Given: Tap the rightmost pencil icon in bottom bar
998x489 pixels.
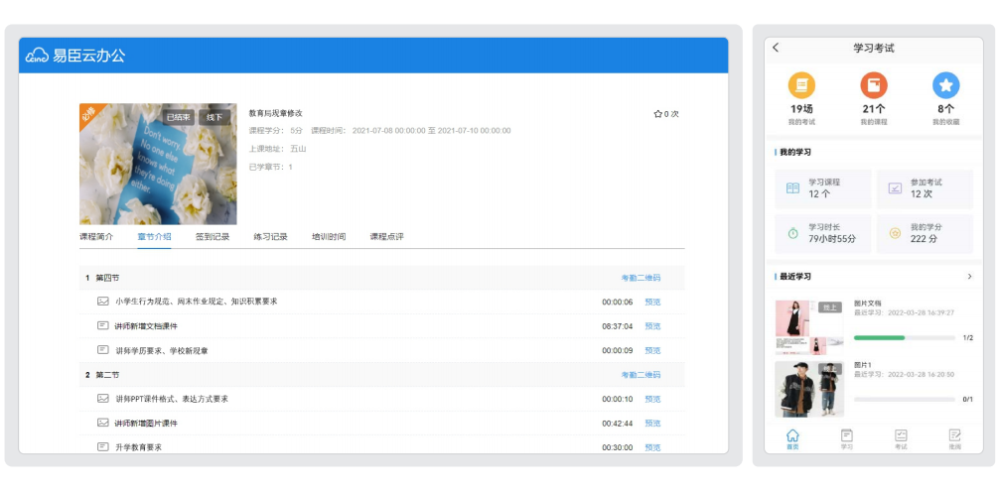Looking at the screenshot, I should [x=954, y=435].
